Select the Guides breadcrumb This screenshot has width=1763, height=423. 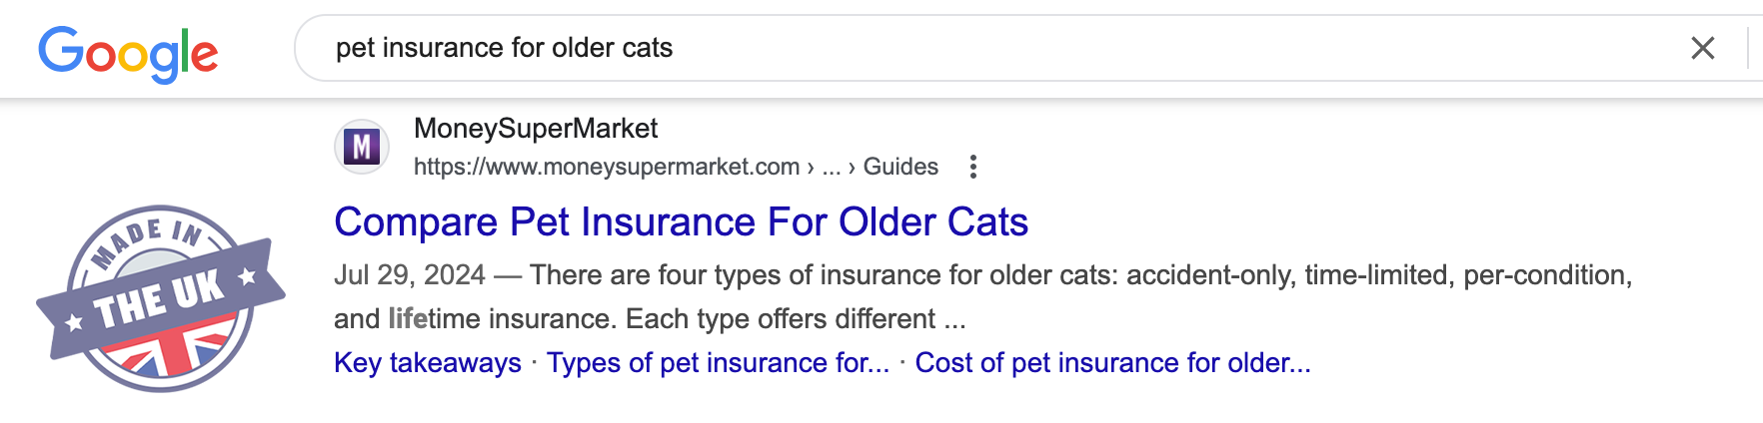click(900, 167)
